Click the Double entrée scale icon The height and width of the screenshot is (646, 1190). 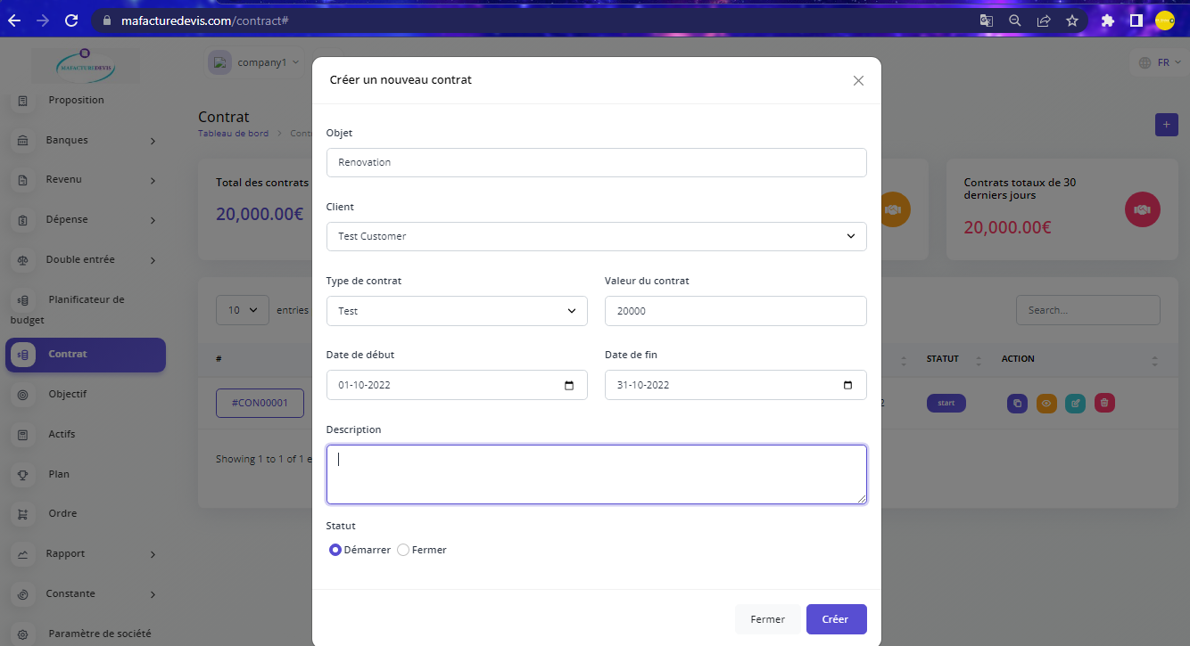[23, 260]
